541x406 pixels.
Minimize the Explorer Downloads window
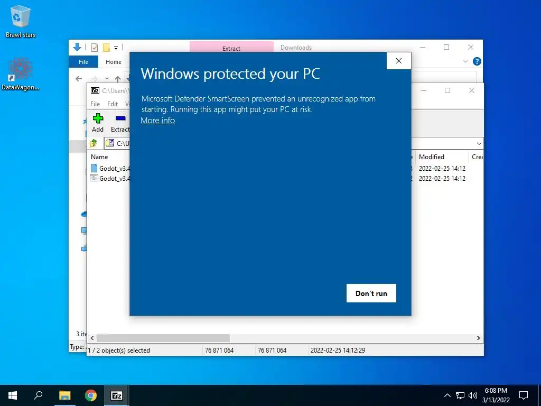[423, 47]
